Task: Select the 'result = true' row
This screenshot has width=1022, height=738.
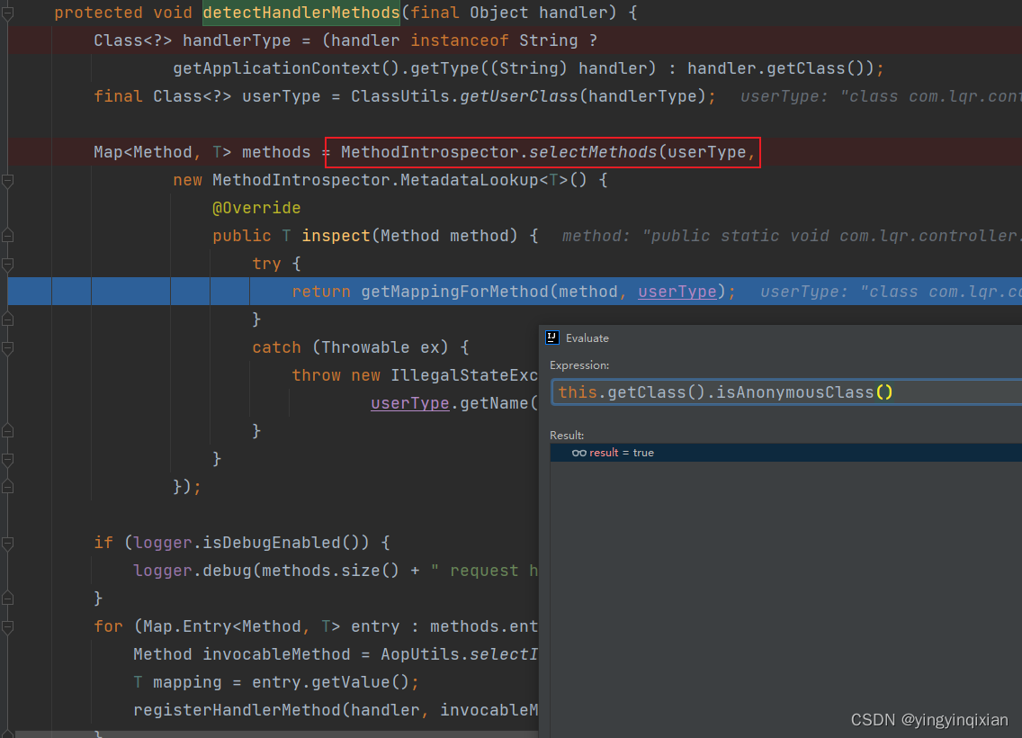Action: click(x=786, y=453)
